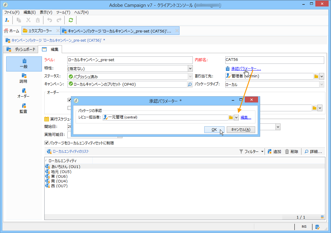Click folder icon beside 割り当て先 field
Viewport: 331px width, 233px height.
pyautogui.click(x=316, y=76)
